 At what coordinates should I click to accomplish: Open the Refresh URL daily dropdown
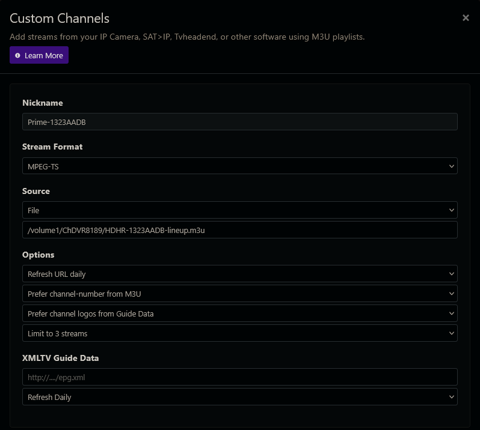click(239, 274)
